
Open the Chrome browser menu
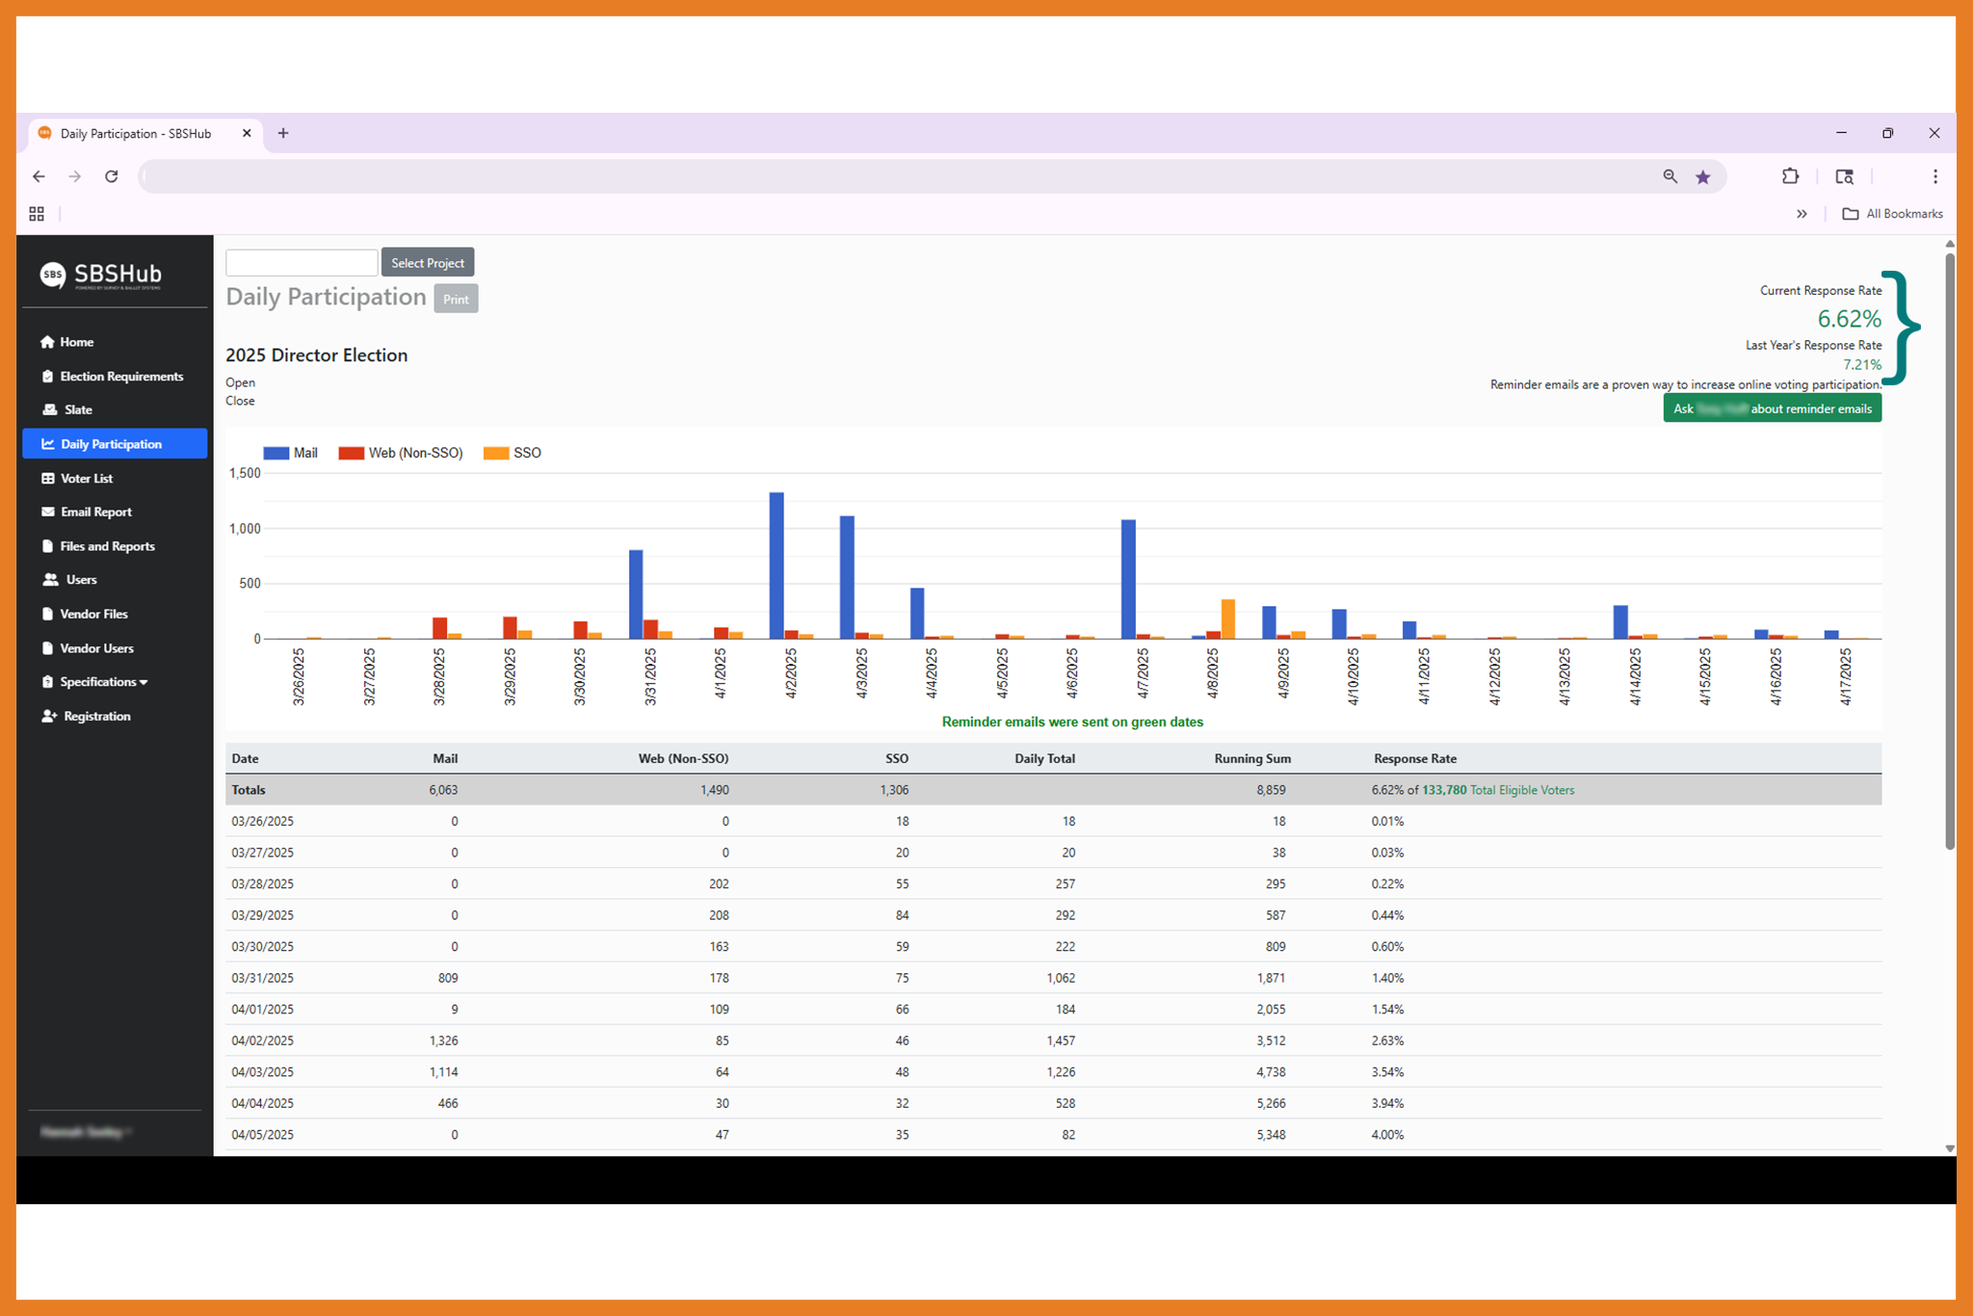[1934, 176]
